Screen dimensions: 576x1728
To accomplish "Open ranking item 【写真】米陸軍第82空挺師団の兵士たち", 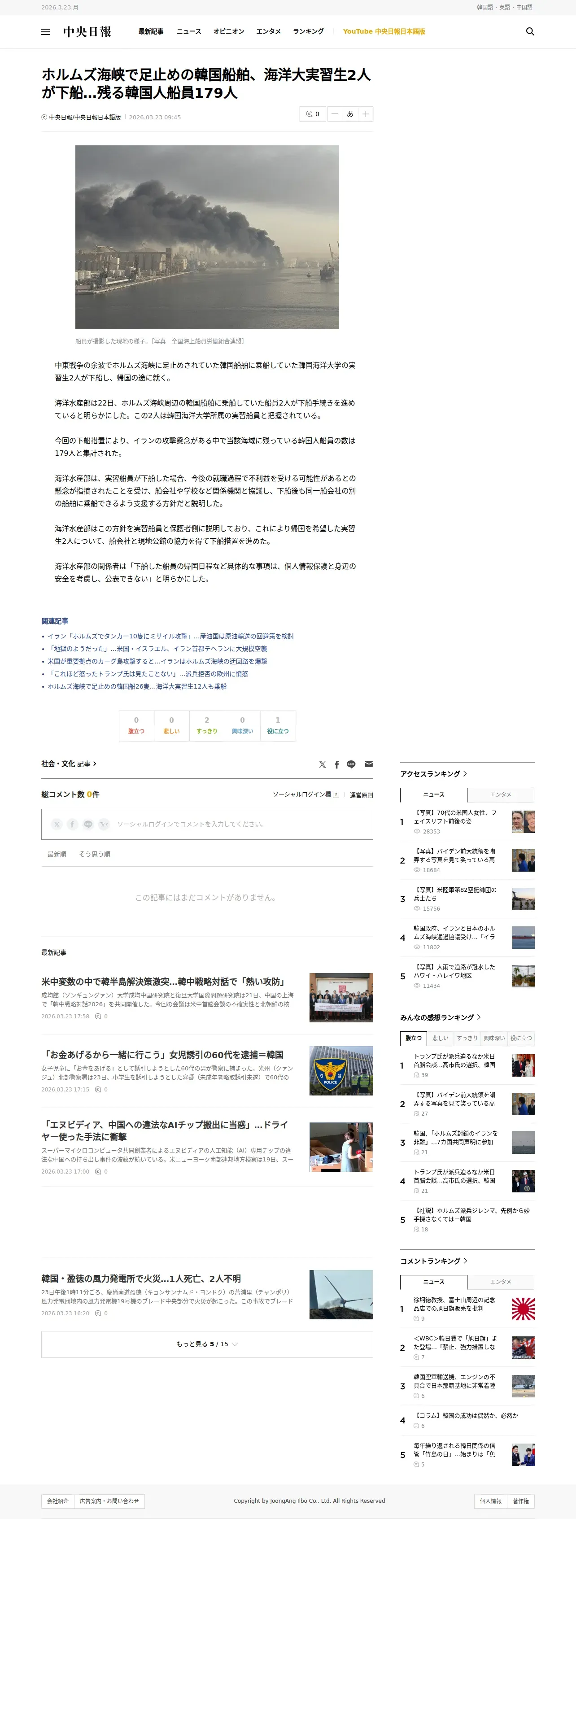I will (454, 894).
